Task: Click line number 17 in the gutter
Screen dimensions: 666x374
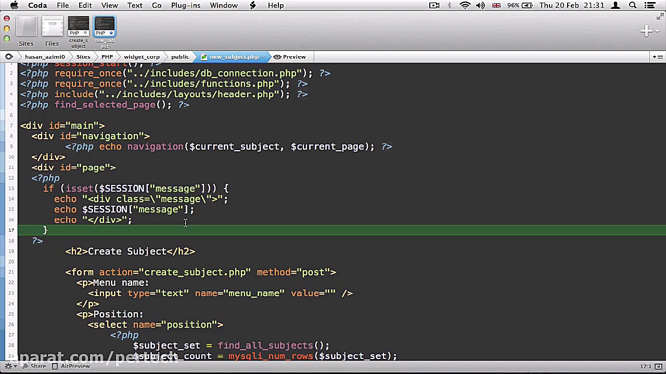Action: [x=11, y=230]
